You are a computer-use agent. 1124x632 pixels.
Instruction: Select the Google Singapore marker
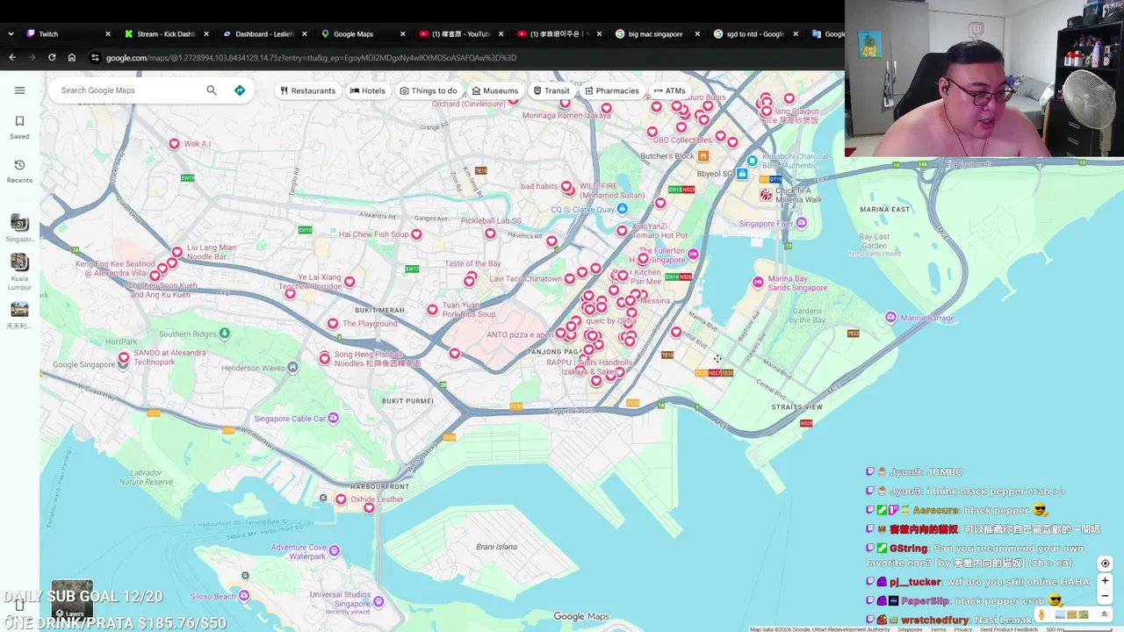pos(123,365)
